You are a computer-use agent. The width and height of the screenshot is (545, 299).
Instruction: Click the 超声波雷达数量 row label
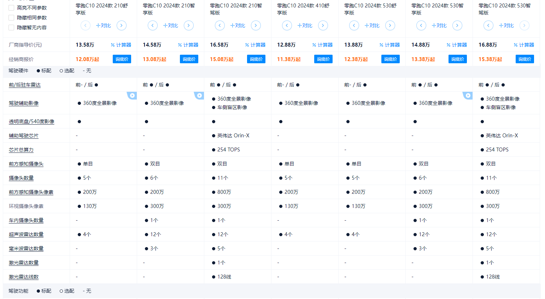(26, 234)
